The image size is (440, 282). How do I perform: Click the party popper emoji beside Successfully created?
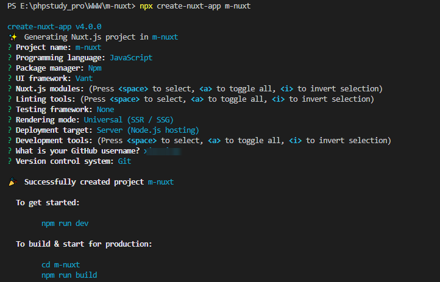[x=13, y=182]
